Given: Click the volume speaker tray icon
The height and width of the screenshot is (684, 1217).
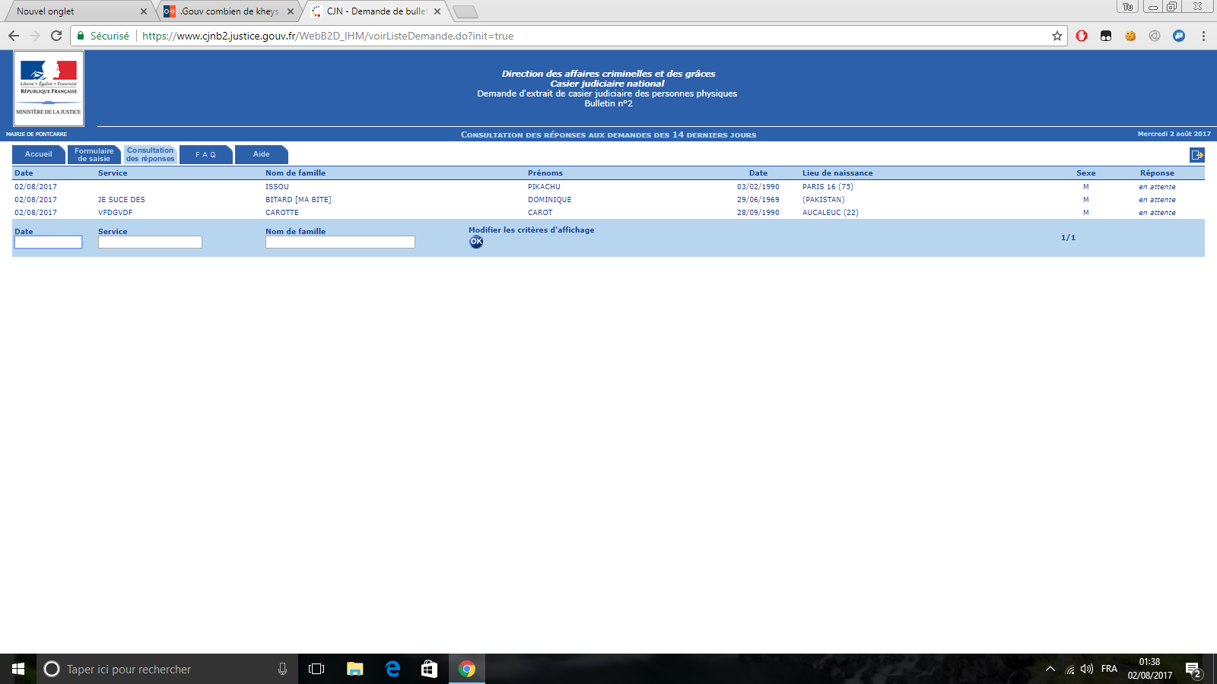Looking at the screenshot, I should click(x=1087, y=669).
